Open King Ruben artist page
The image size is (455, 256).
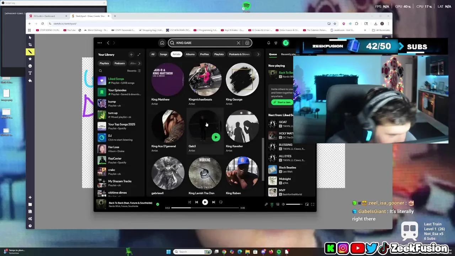(x=242, y=176)
